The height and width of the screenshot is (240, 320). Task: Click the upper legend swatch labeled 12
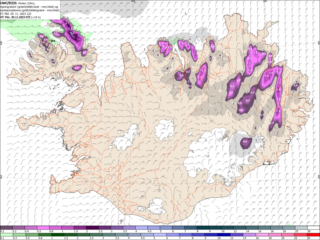point(240,228)
